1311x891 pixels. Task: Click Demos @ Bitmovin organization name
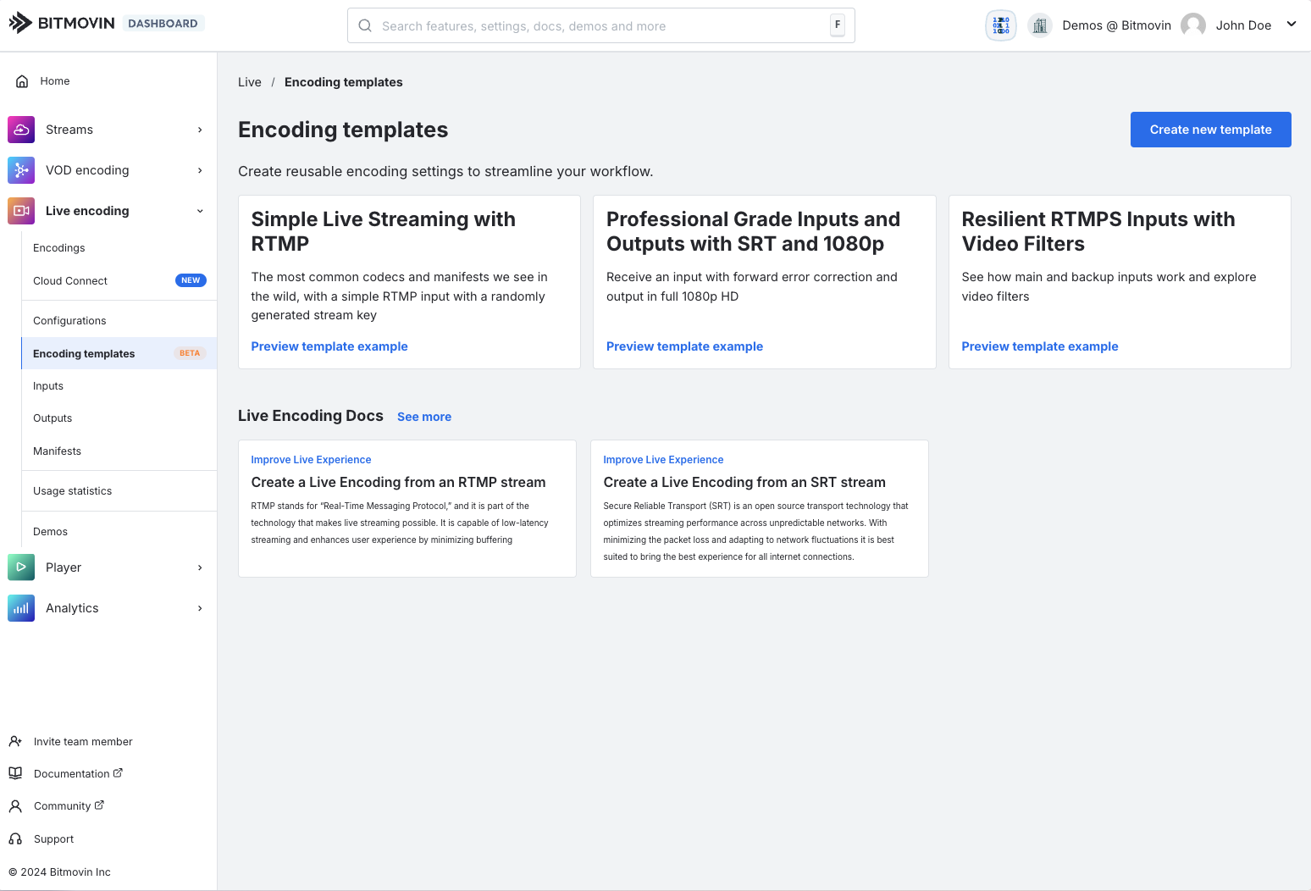point(1116,25)
